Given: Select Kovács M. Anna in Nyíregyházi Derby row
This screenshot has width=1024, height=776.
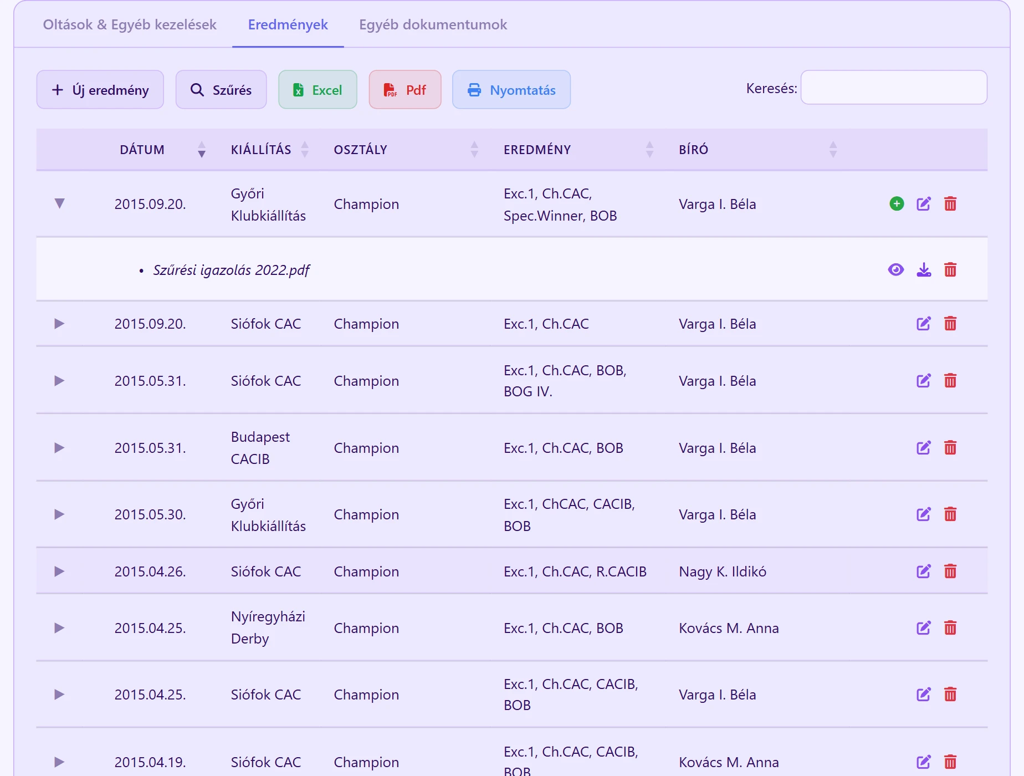Looking at the screenshot, I should [x=729, y=628].
